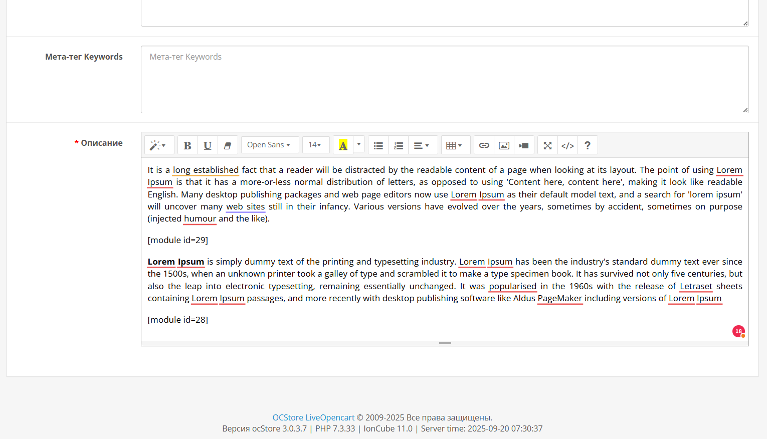Toggle the code view button

(x=567, y=145)
